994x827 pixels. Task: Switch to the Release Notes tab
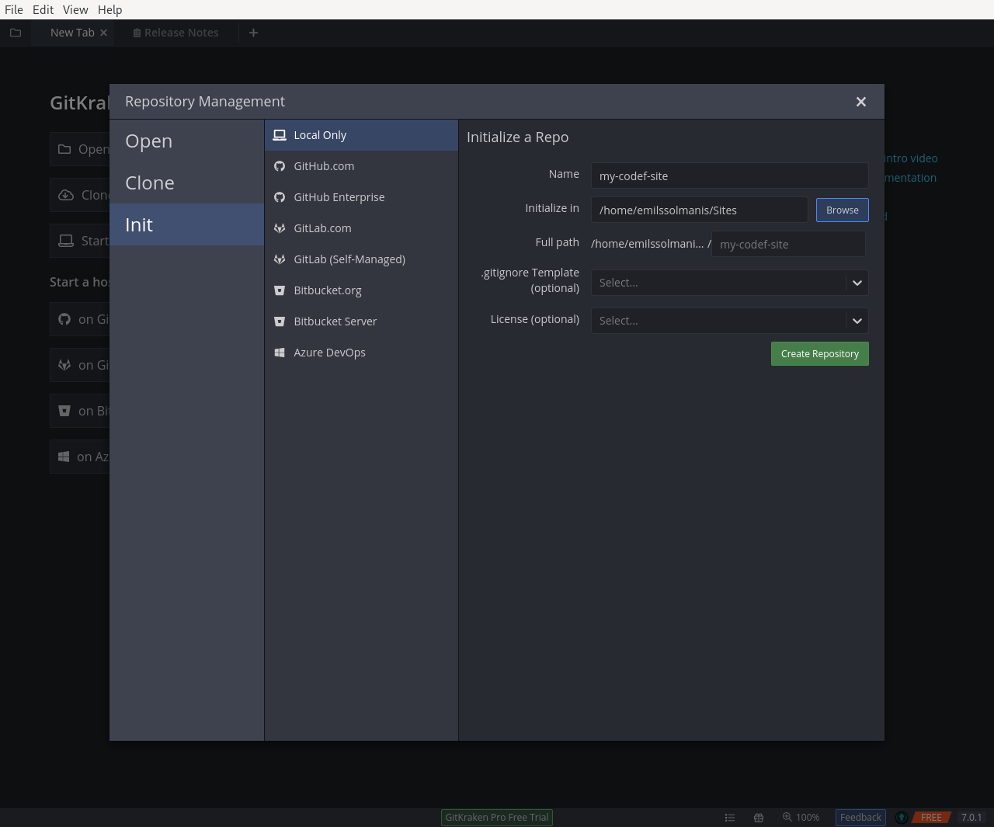point(176,33)
